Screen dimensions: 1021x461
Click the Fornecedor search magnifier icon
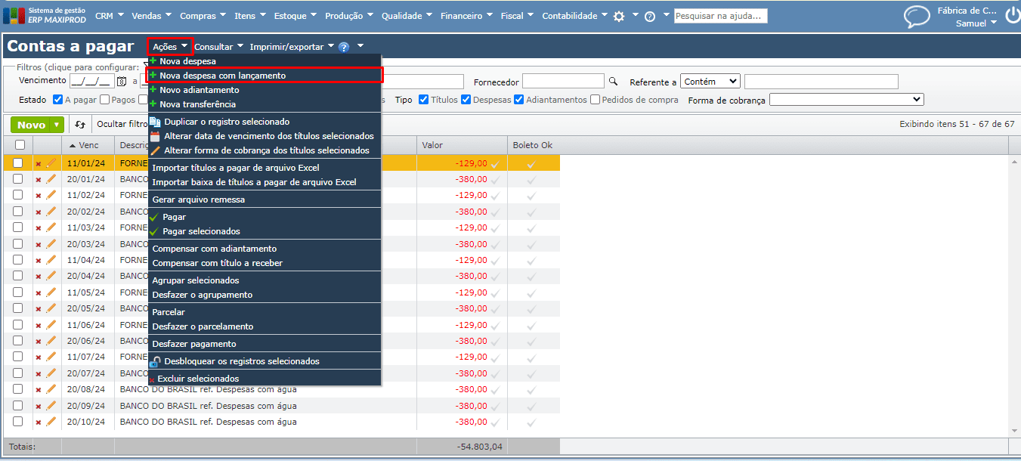(614, 82)
